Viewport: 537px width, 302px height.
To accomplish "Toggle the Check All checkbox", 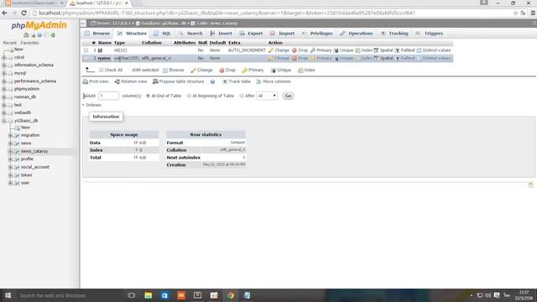I will click(x=101, y=70).
